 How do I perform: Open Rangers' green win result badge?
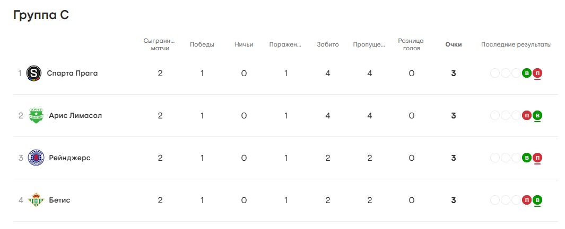pyautogui.click(x=527, y=158)
